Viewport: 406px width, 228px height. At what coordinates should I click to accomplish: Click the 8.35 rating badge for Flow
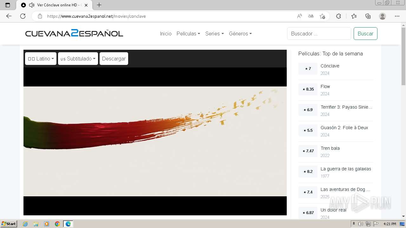pyautogui.click(x=308, y=89)
